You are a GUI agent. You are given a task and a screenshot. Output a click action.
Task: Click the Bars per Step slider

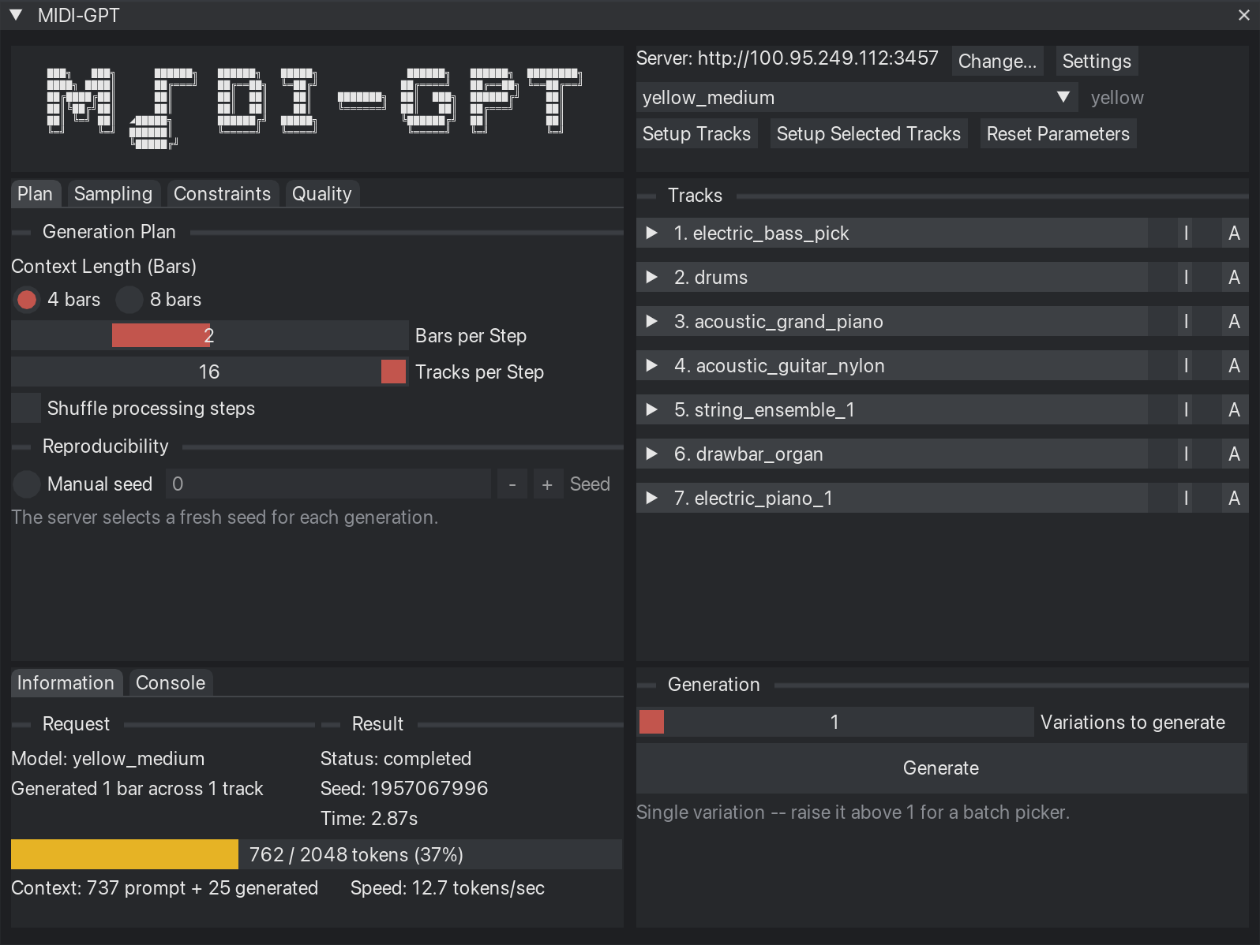(210, 335)
